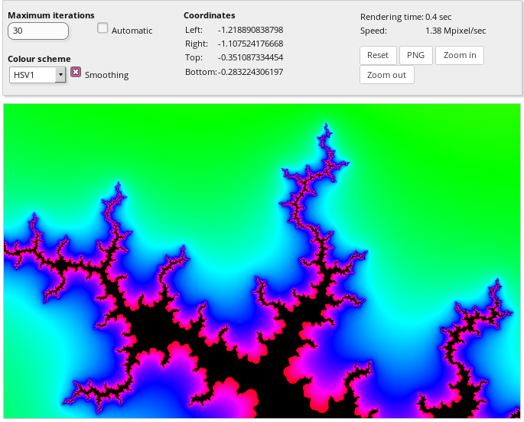Click the Automatic label text

click(x=132, y=31)
